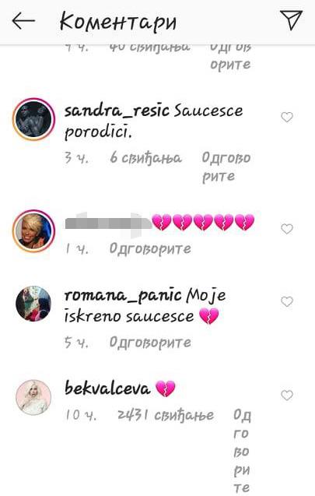Like sandra_resic's comment with the heart

[287, 118]
